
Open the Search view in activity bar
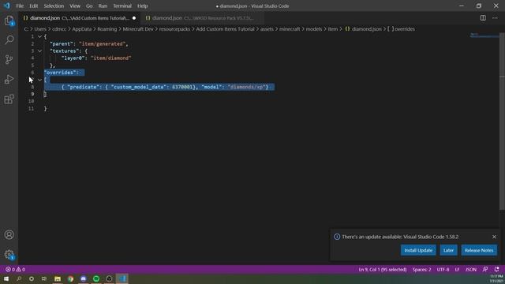click(x=9, y=39)
